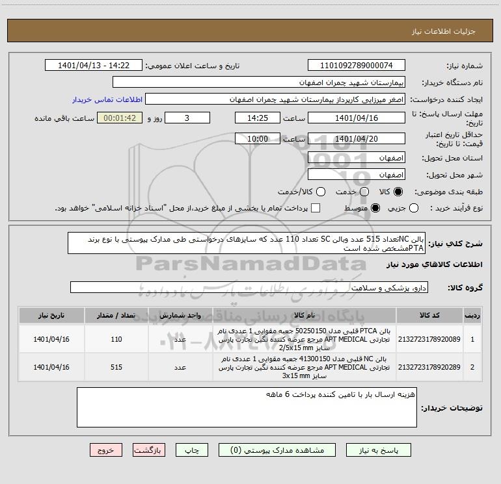Screen dimensions: 501x484
Task: Click the response deadline date 1401/04/16 field
Action: pos(357,118)
